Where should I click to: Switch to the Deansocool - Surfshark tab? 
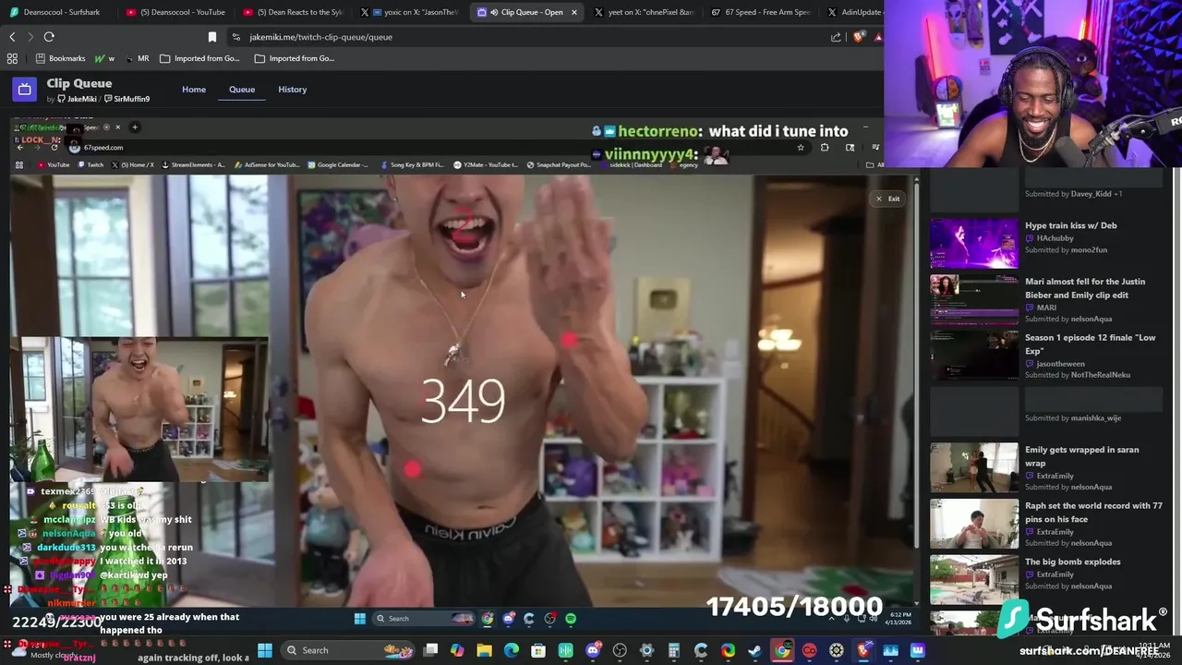(x=55, y=12)
